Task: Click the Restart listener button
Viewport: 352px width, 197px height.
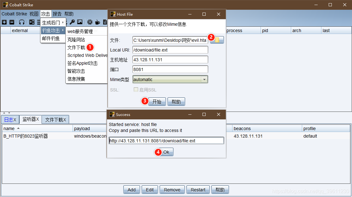Action: point(198,190)
